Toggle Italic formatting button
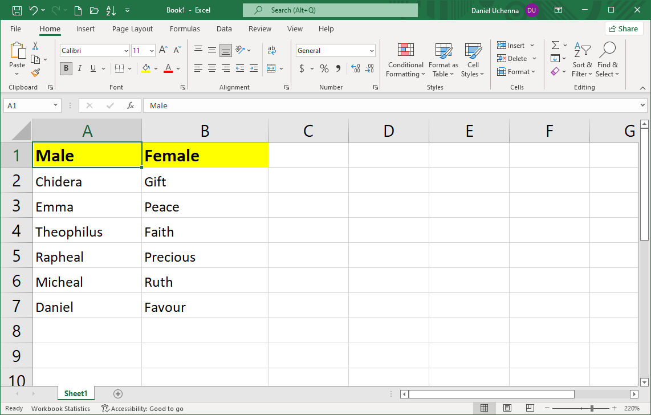The height and width of the screenshot is (415, 651). click(80, 68)
